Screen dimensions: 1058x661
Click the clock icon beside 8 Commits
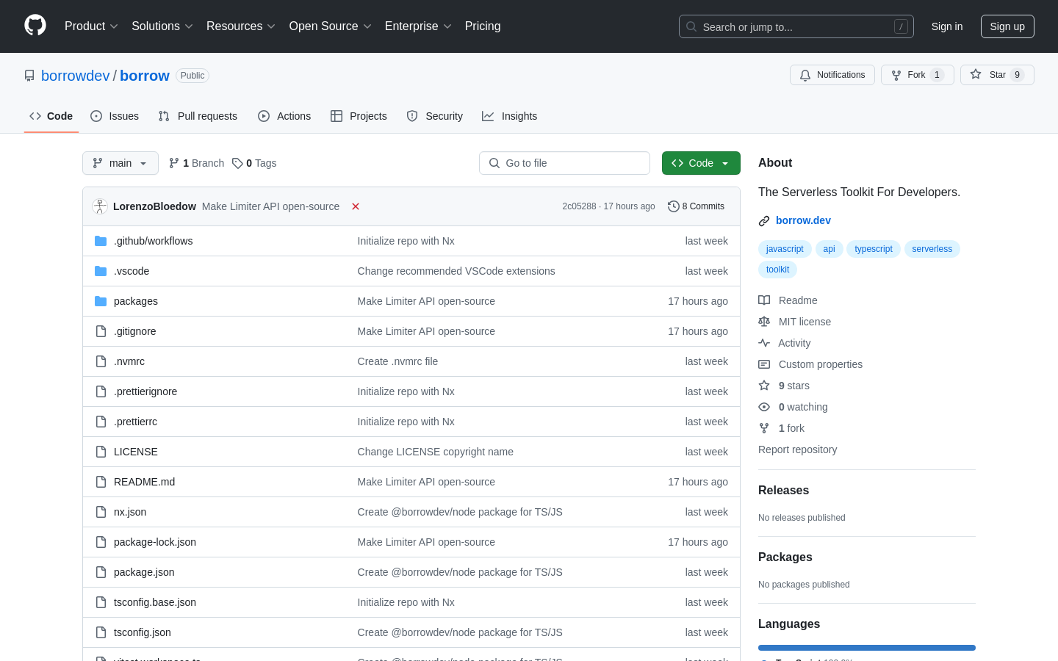[673, 206]
